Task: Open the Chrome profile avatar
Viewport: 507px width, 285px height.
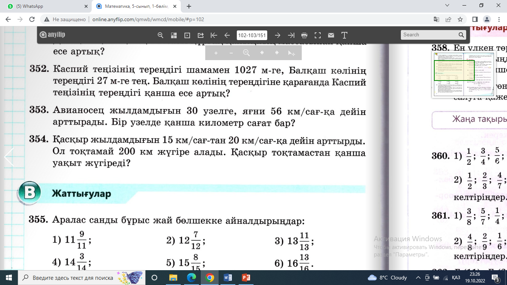Action: coord(487,19)
